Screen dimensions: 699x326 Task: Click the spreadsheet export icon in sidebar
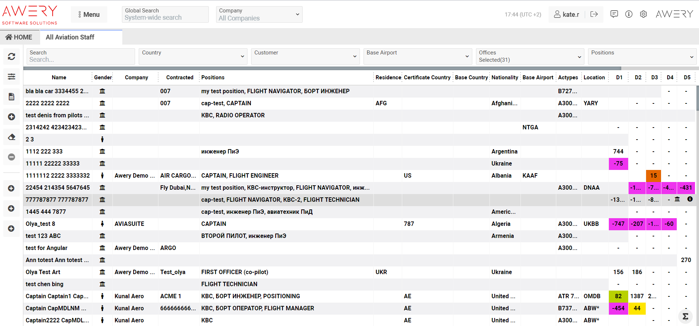(12, 97)
